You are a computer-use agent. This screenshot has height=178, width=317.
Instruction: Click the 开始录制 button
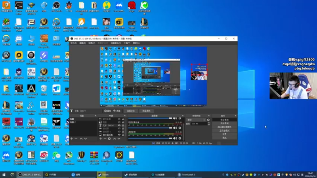click(224, 123)
